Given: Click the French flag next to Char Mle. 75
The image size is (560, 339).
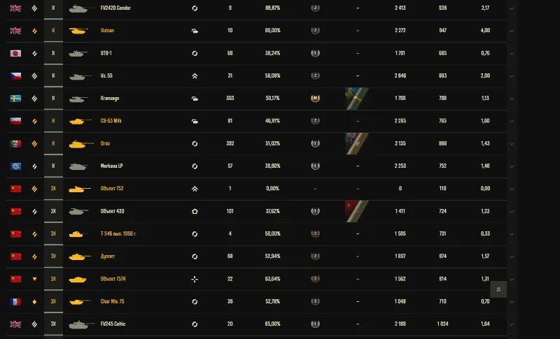Looking at the screenshot, I should point(15,302).
